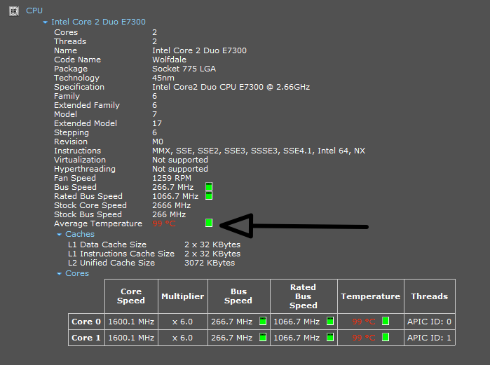Screen dimensions: 490x365
Task: Click the Fan Speed value 1259 RPM
Action: pyautogui.click(x=172, y=178)
